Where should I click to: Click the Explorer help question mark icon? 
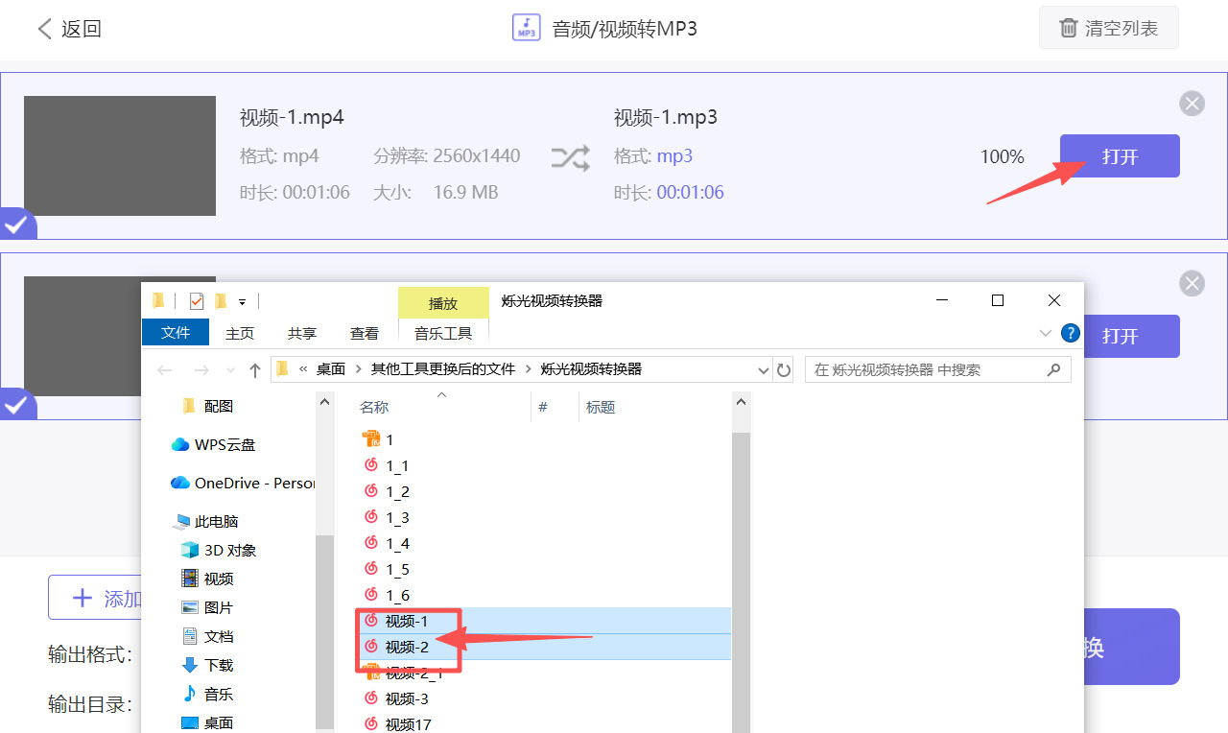(x=1071, y=333)
